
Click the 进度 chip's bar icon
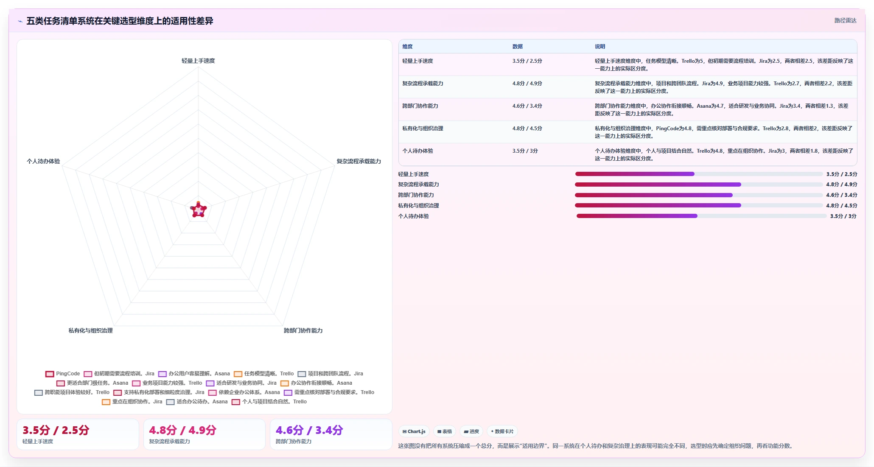coord(466,431)
